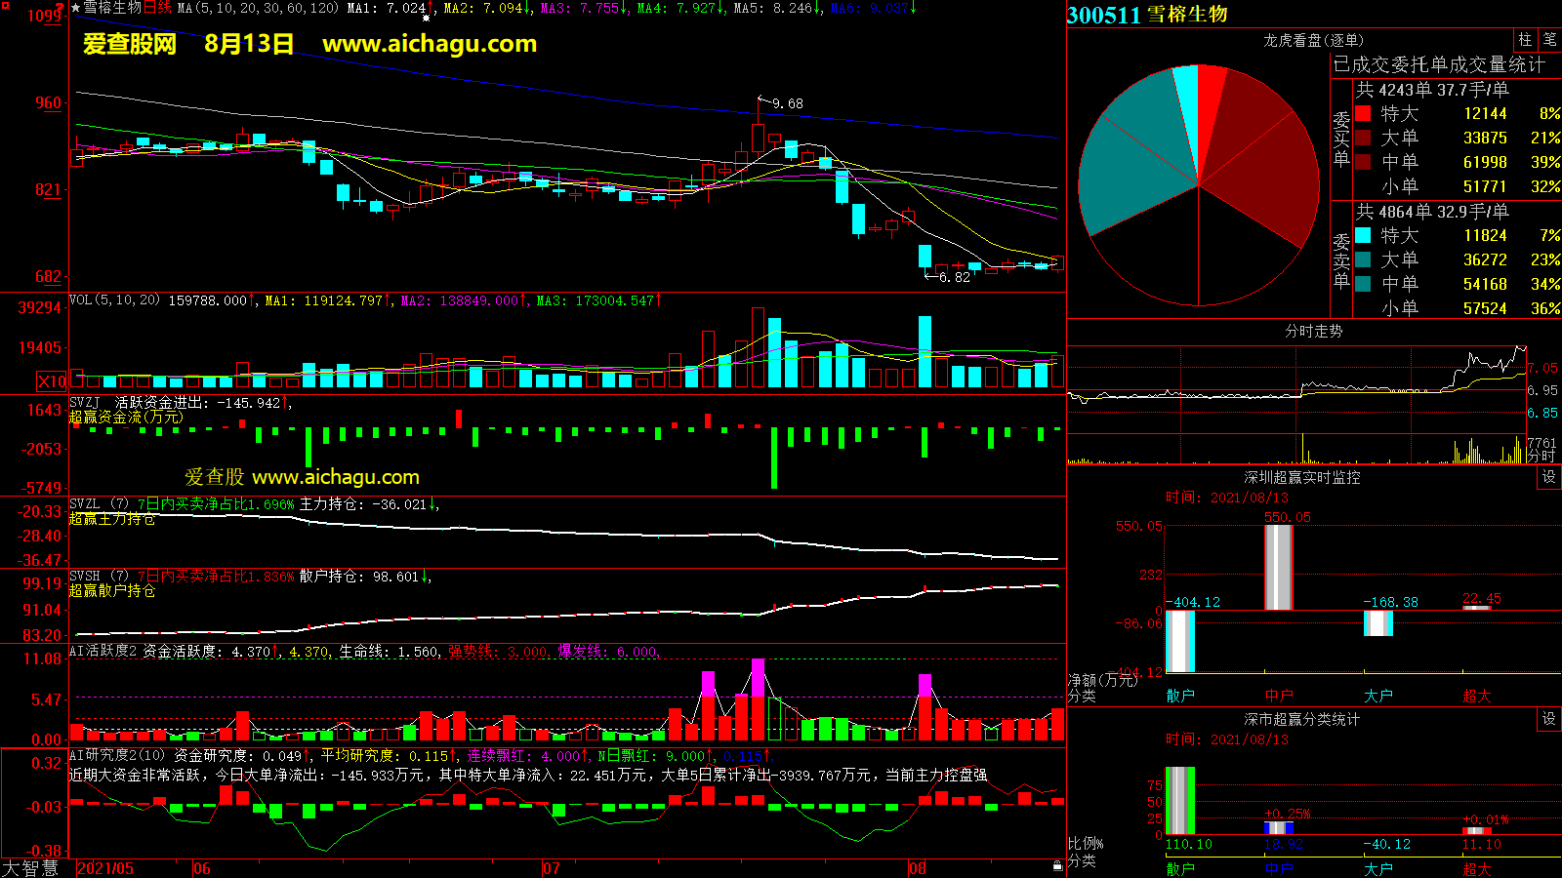This screenshot has height=878, width=1562.
Task: Click the 散户 category label in 深圳超赢实时监控
Action: (x=1180, y=696)
